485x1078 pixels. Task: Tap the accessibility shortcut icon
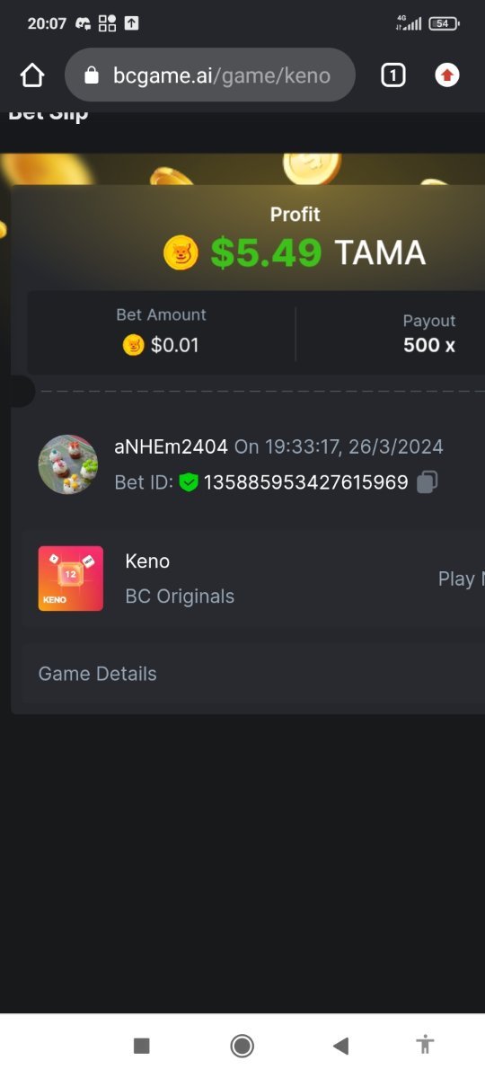tap(426, 1045)
